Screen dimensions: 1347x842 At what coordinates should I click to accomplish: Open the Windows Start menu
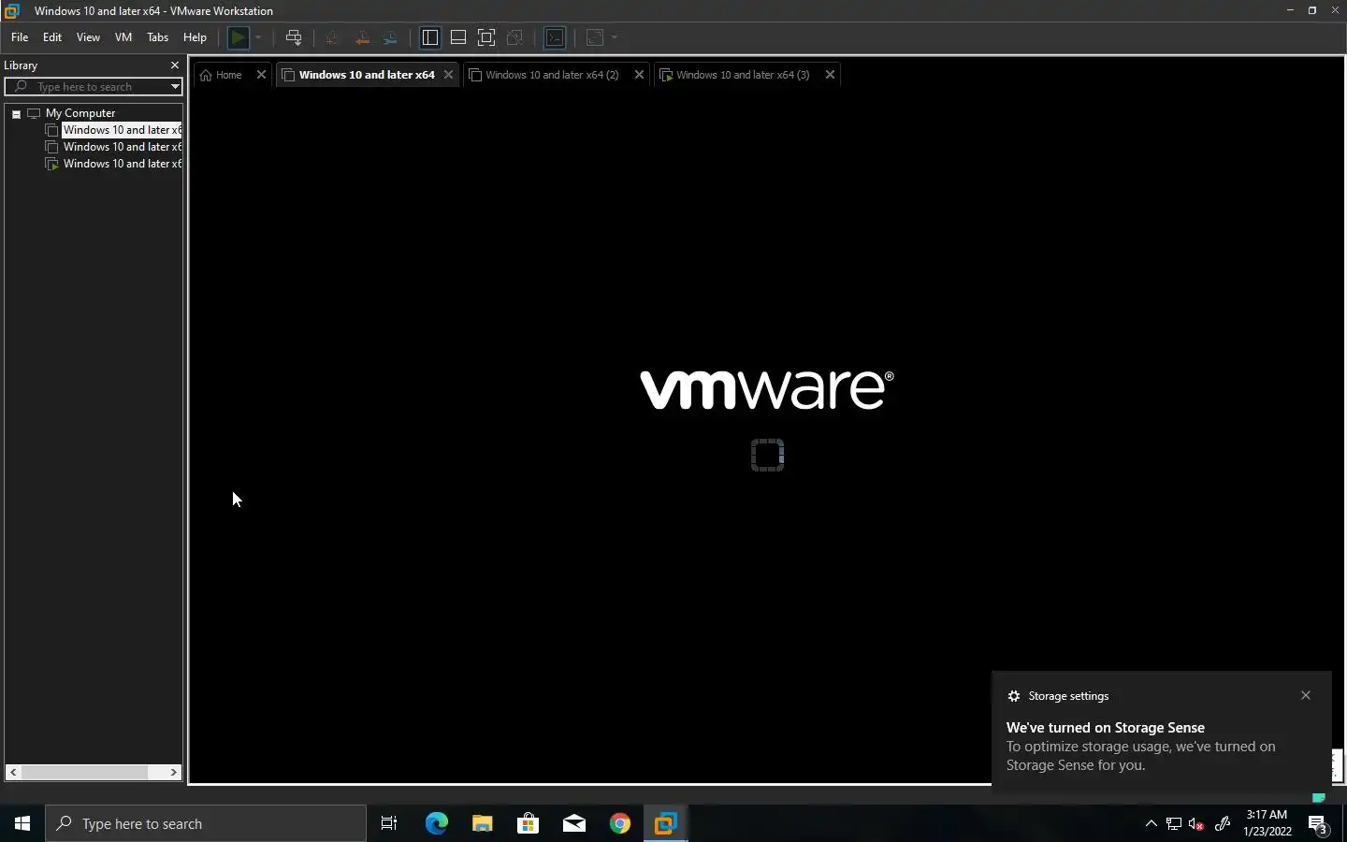tap(22, 823)
